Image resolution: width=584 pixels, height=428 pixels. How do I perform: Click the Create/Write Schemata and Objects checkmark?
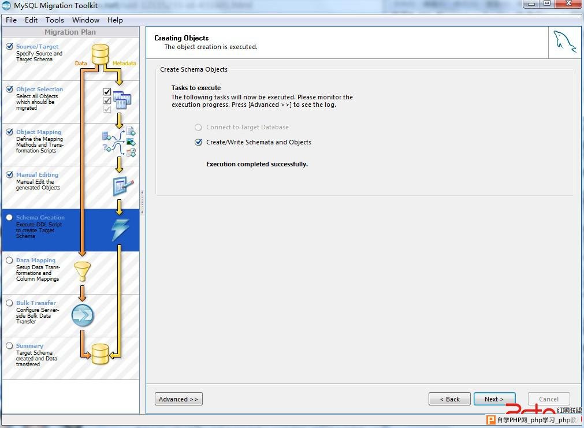199,142
